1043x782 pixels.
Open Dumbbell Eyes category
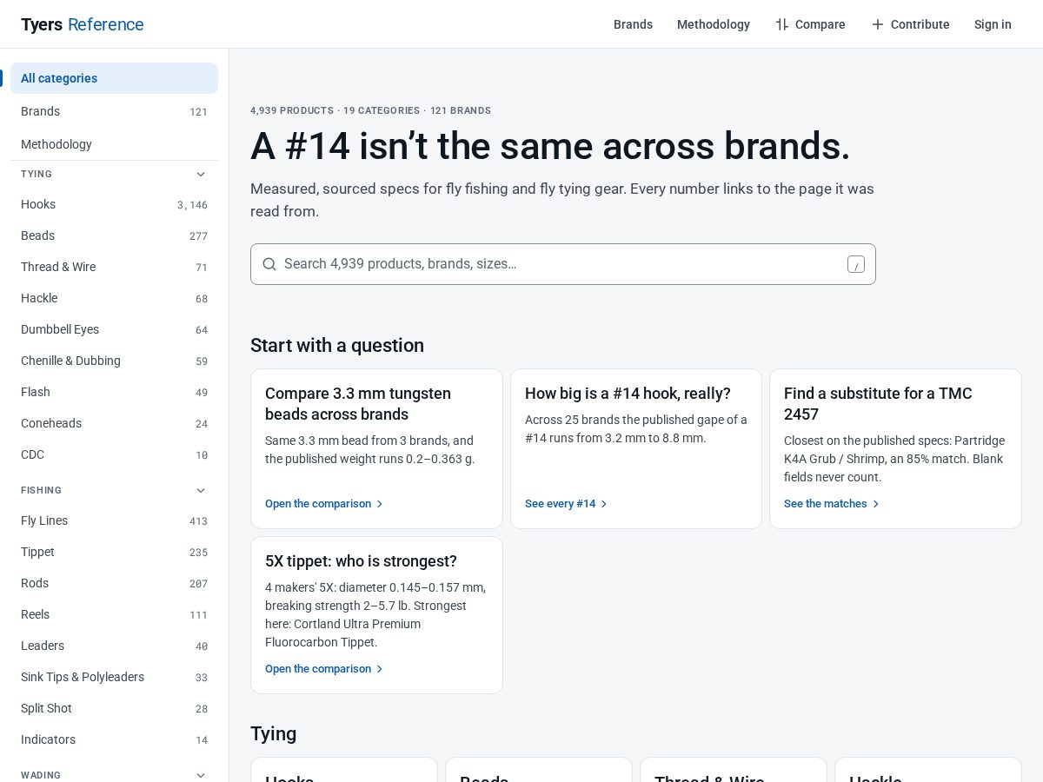[x=114, y=329]
